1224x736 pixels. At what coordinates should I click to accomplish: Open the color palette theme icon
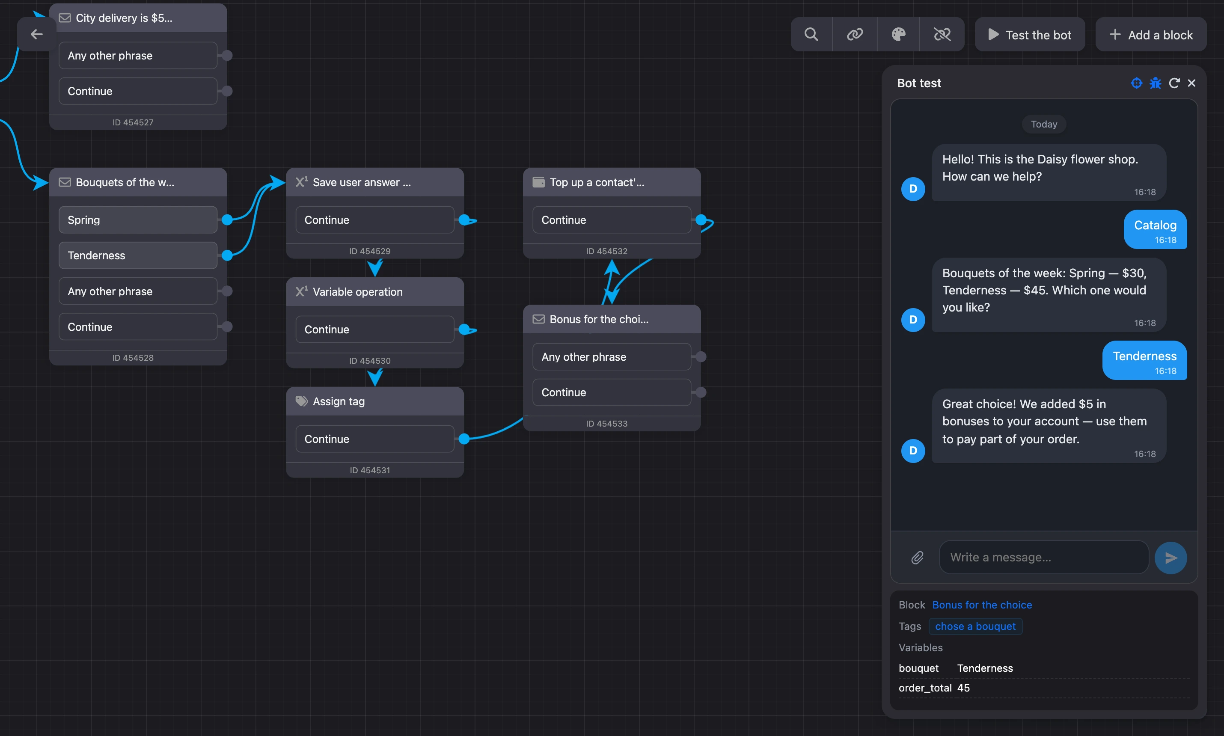pyautogui.click(x=898, y=34)
